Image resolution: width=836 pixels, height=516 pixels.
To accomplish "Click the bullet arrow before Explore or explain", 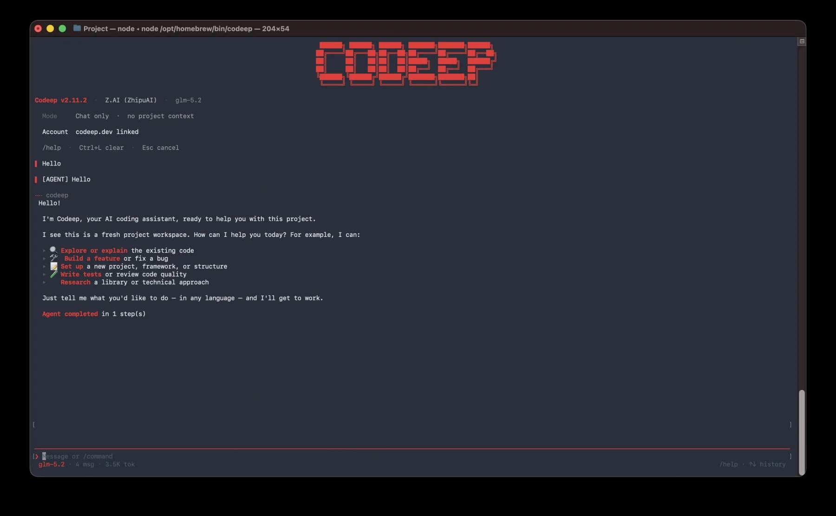I will tap(44, 250).
